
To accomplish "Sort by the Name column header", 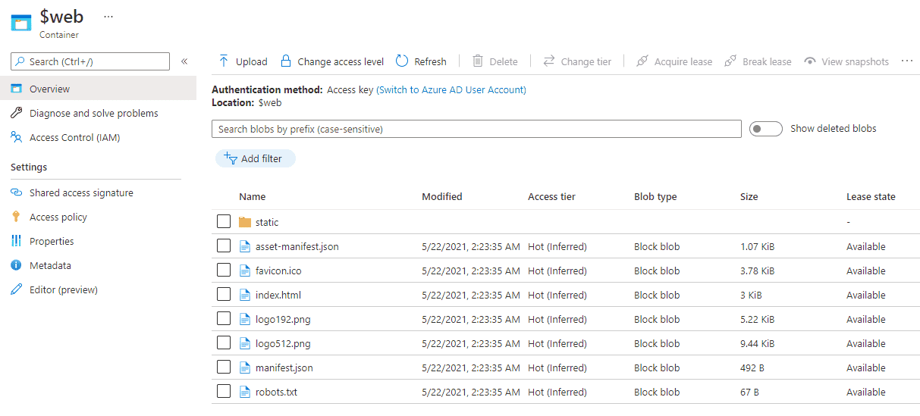I will 253,196.
